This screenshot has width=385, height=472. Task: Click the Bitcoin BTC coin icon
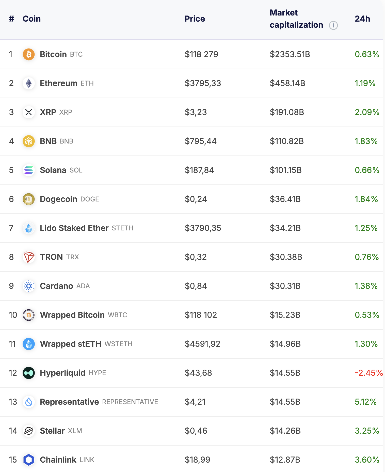pyautogui.click(x=29, y=54)
